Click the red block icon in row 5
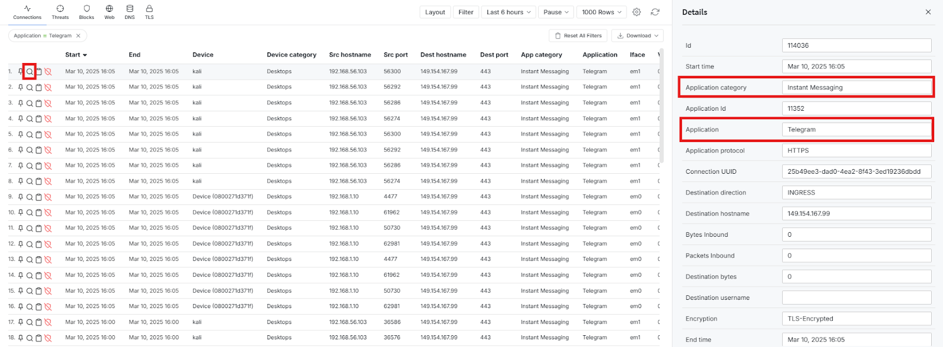The width and height of the screenshot is (943, 347). point(48,134)
